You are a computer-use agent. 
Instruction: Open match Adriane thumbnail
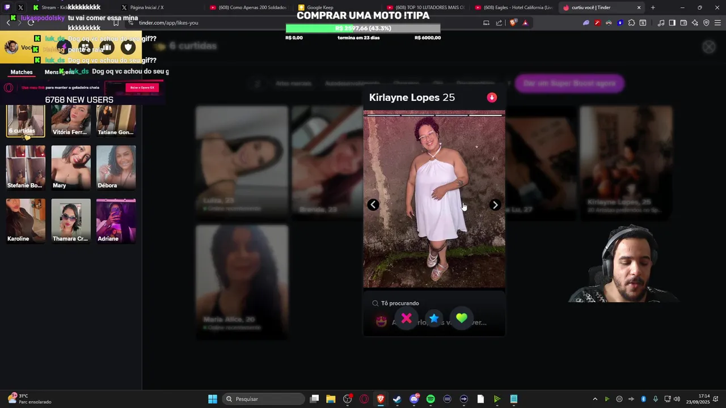[x=116, y=221]
